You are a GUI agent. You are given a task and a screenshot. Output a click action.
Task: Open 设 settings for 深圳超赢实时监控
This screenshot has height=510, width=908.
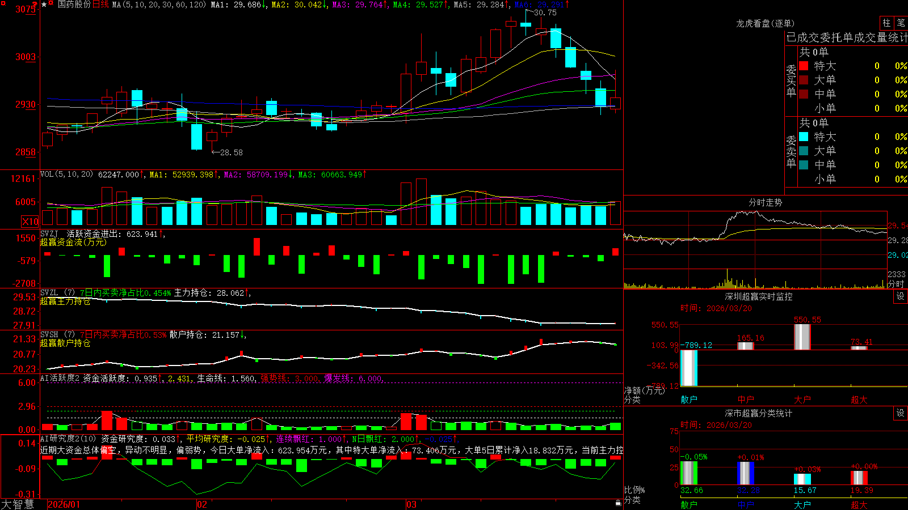pos(900,296)
